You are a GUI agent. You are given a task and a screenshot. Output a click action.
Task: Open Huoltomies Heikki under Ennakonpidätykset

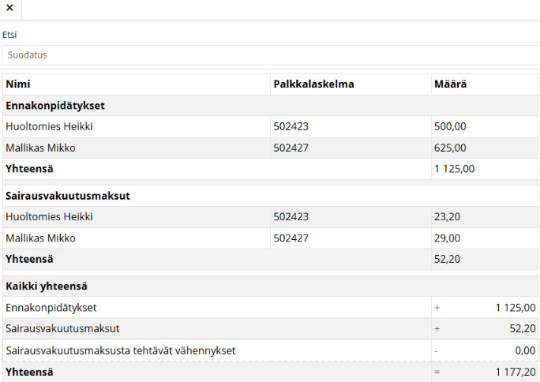[x=49, y=126]
